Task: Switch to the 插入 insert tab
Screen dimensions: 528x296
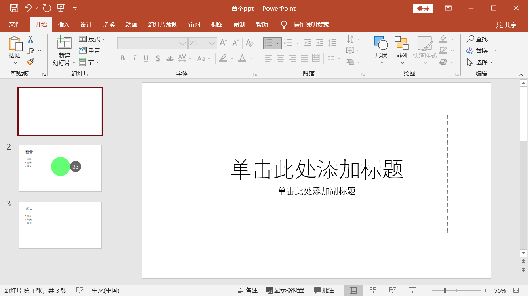Action: pyautogui.click(x=63, y=24)
